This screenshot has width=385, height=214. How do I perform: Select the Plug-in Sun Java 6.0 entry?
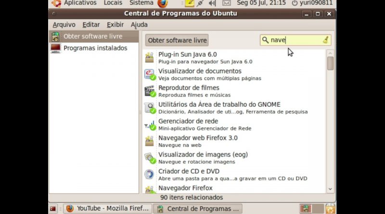coord(234,58)
